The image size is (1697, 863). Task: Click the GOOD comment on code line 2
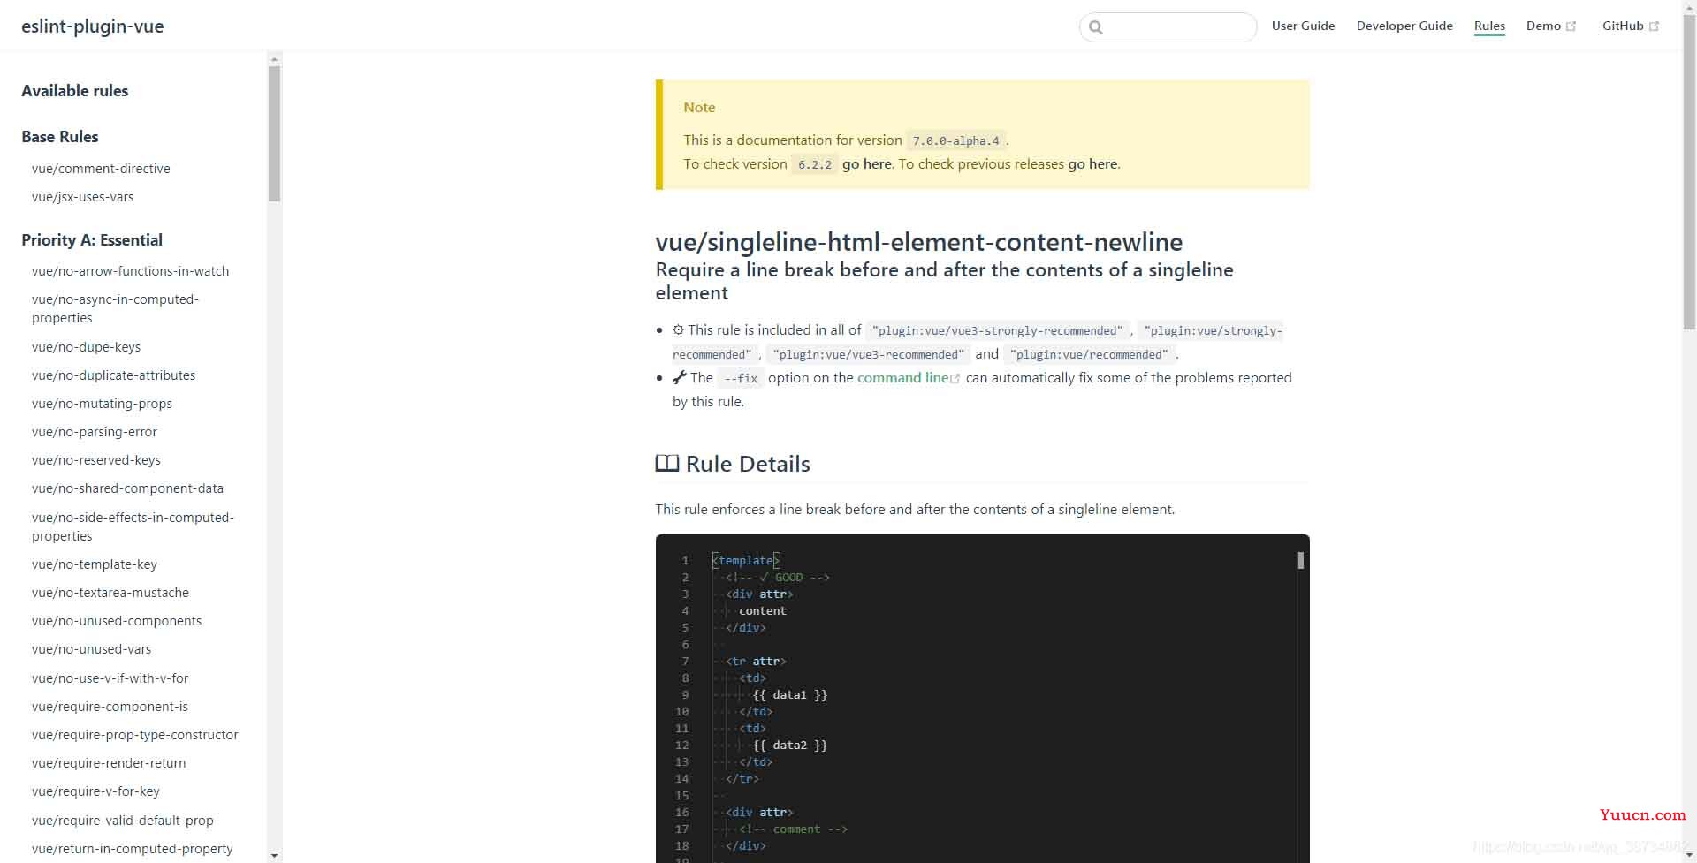pyautogui.click(x=778, y=577)
